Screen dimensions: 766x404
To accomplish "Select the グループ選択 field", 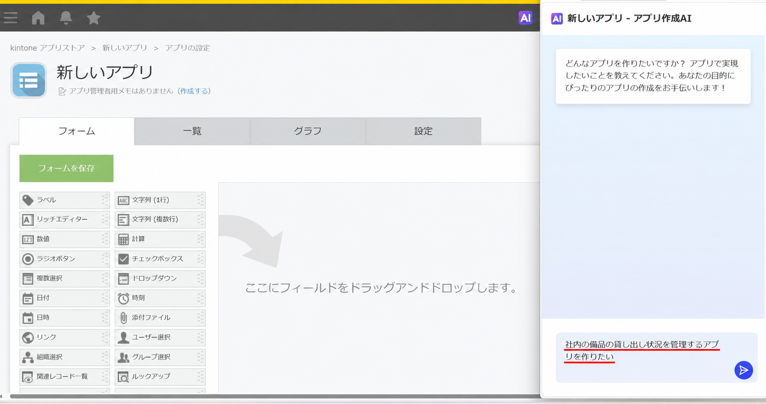I will point(160,357).
